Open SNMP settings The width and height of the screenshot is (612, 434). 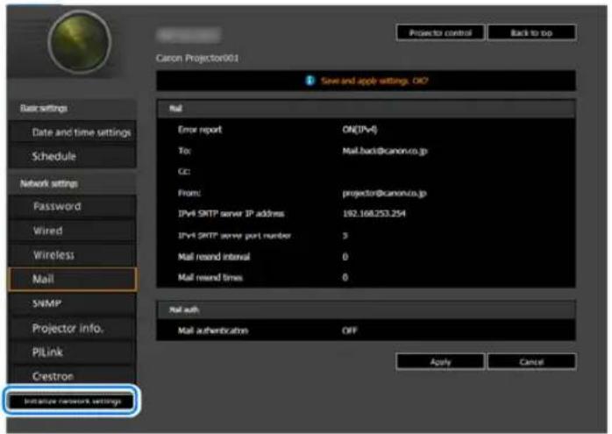(x=73, y=303)
